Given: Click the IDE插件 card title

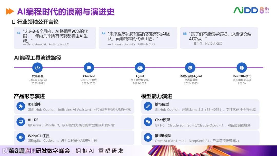Looking at the screenshot, I should point(34,104).
